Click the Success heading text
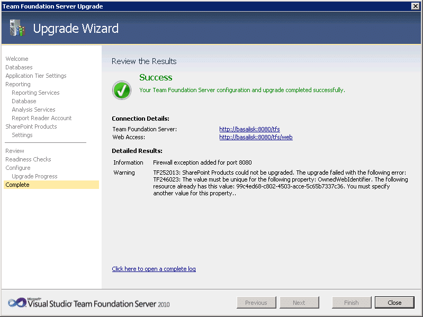This screenshot has width=423, height=317. 156,78
